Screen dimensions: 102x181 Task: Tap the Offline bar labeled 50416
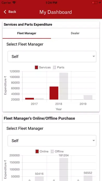[x=39, y=179]
